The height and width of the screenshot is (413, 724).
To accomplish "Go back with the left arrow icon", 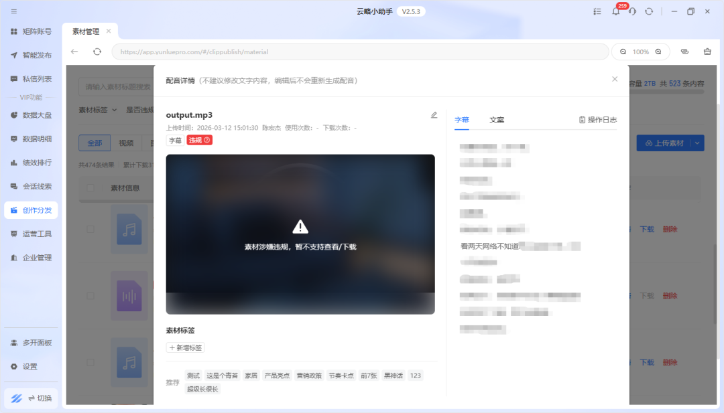I will click(x=74, y=52).
